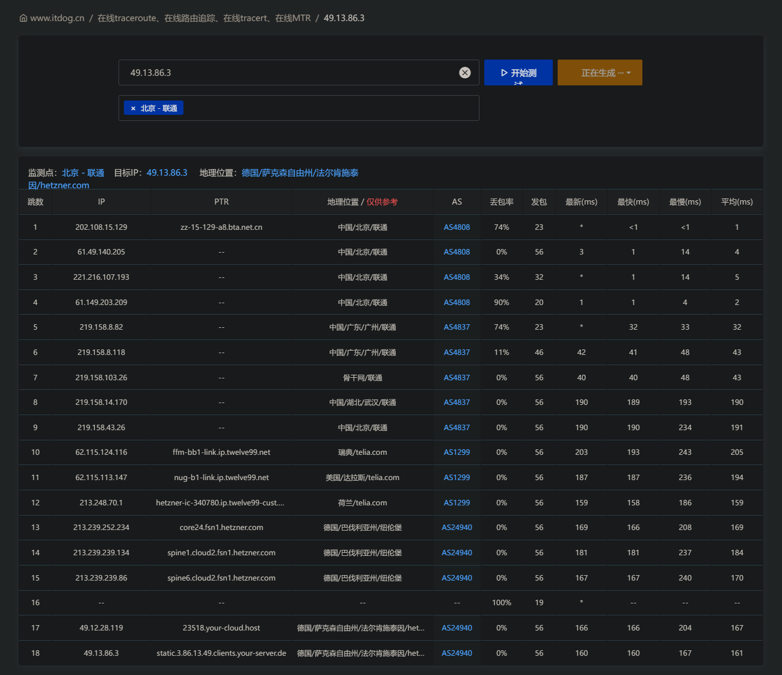Viewport: 782px width, 675px height.
Task: Clear the IP input with X icon
Action: (x=465, y=73)
